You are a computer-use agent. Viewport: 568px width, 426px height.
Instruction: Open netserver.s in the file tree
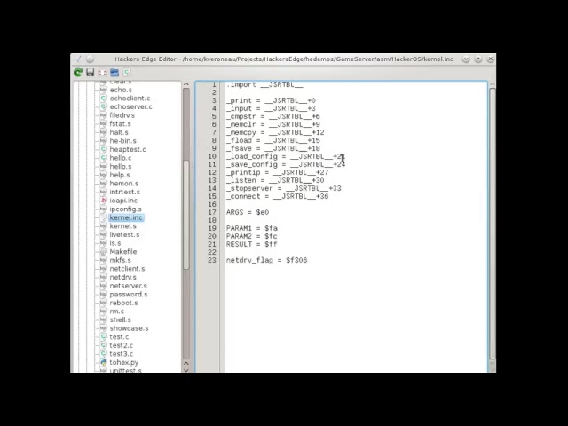(128, 286)
